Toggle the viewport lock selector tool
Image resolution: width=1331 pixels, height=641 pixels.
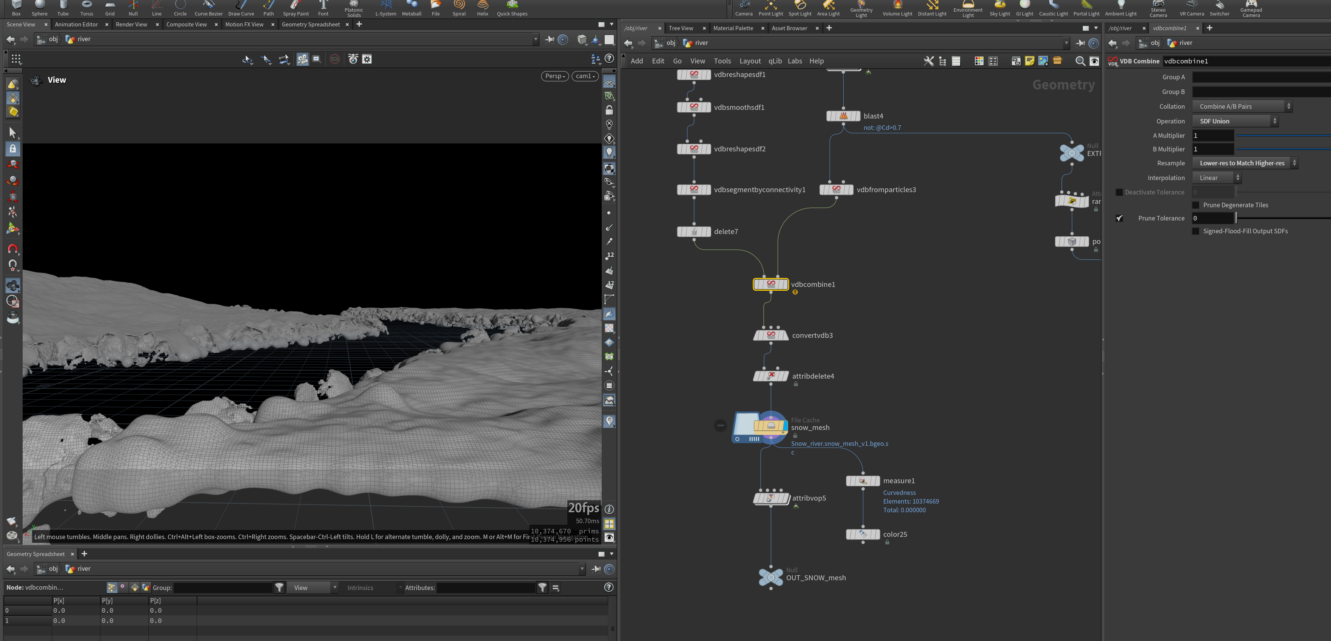tap(13, 149)
